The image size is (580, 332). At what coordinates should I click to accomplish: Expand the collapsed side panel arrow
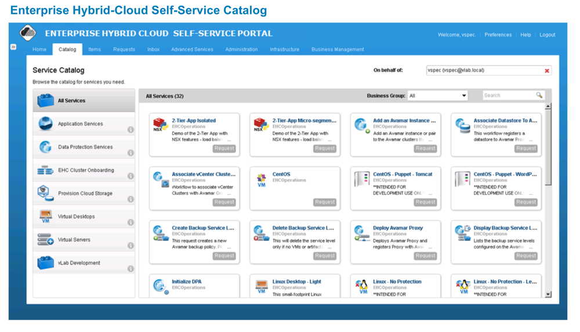pyautogui.click(x=13, y=47)
